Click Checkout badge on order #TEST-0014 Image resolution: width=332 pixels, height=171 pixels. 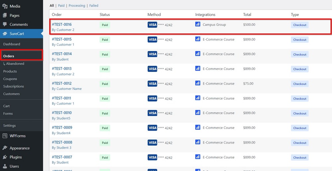point(299,54)
